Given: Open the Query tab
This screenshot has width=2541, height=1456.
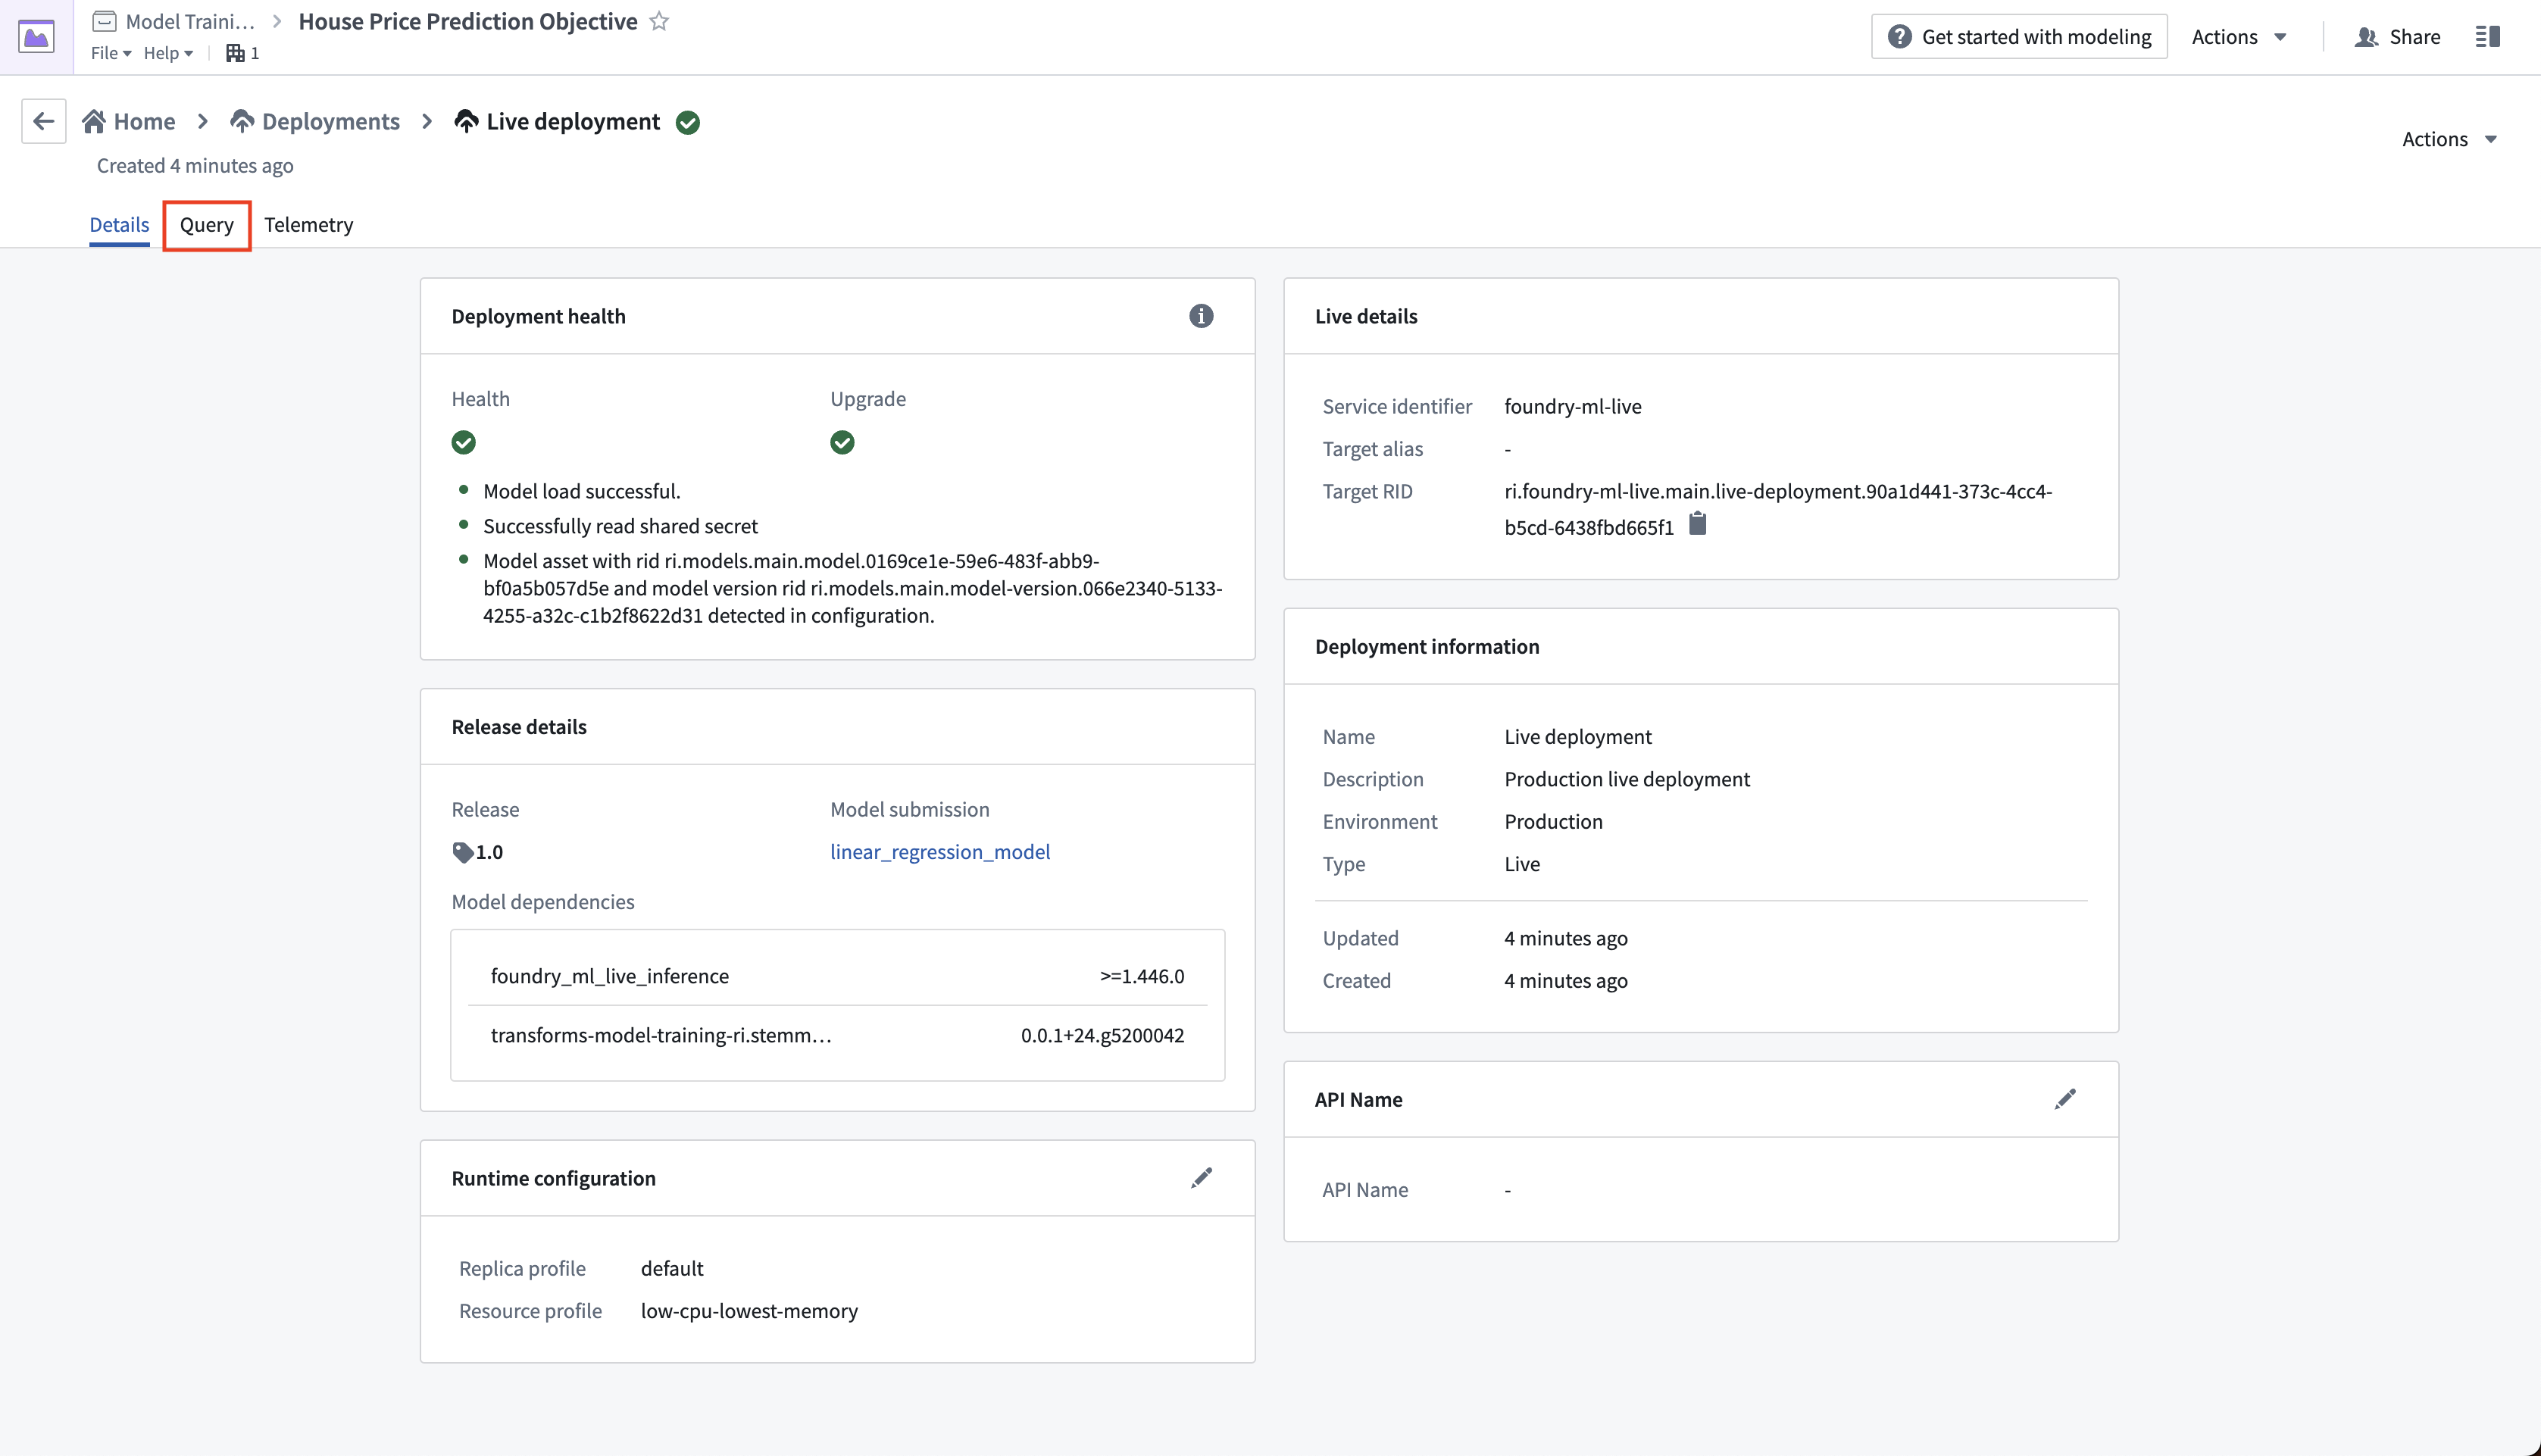Looking at the screenshot, I should (207, 224).
